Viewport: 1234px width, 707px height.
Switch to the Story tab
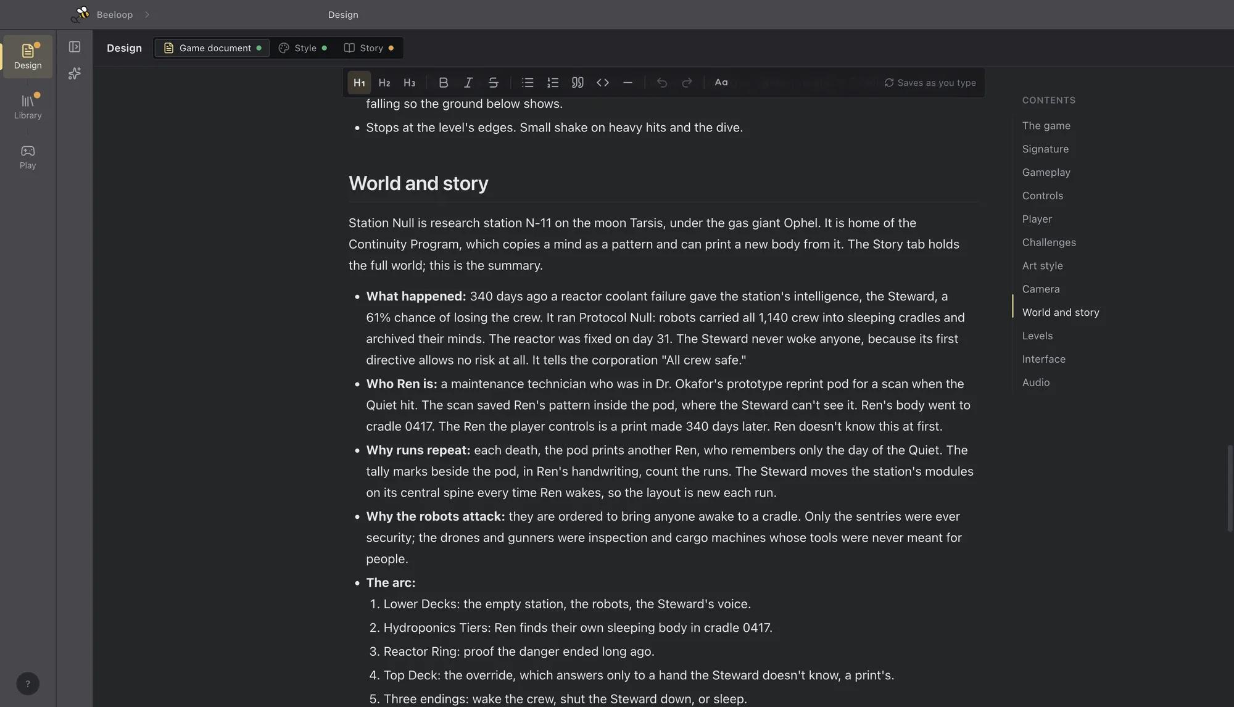368,48
